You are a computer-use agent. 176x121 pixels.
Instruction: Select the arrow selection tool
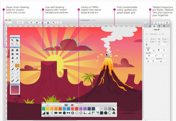click(x=12, y=40)
